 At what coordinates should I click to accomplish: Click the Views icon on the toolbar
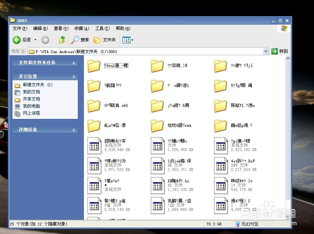tap(126, 40)
